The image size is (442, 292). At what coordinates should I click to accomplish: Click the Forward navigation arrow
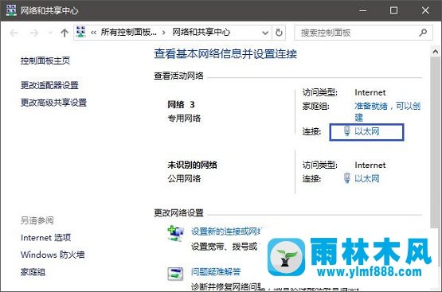click(x=34, y=33)
